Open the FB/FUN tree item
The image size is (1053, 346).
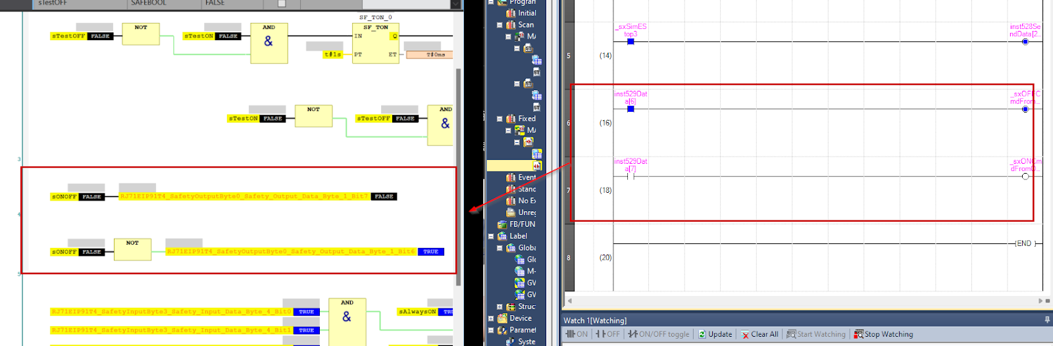pyautogui.click(x=523, y=224)
